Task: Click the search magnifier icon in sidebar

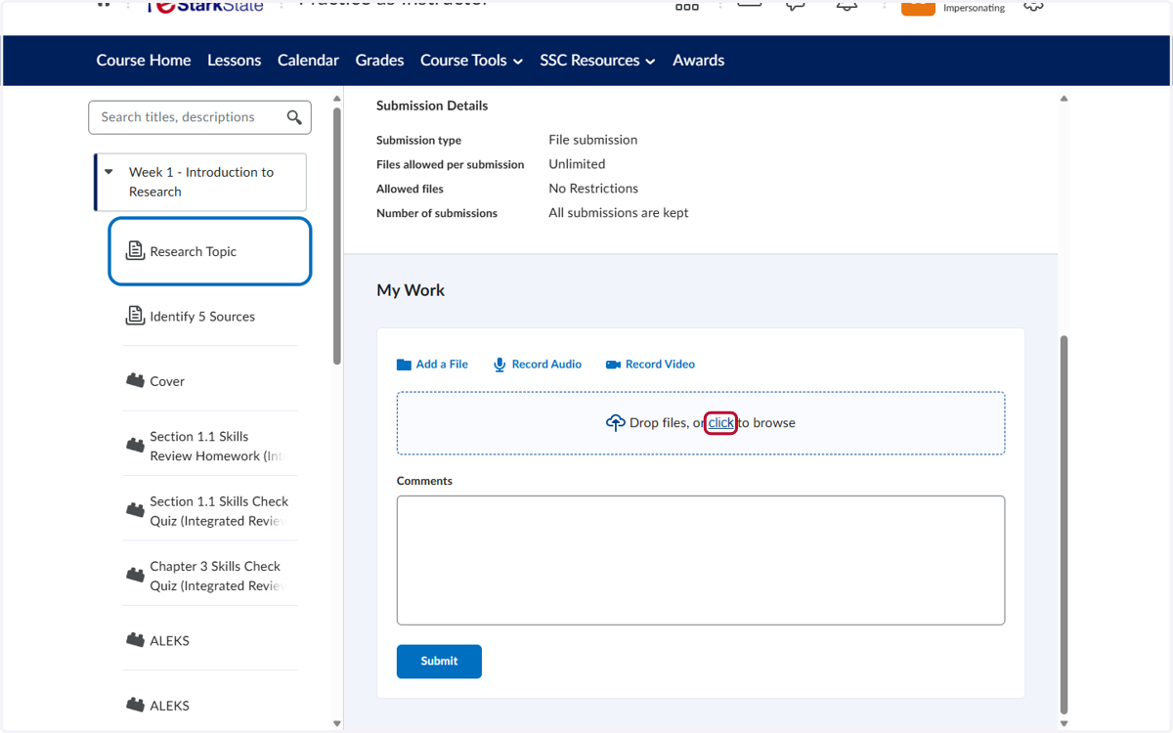Action: click(x=294, y=117)
